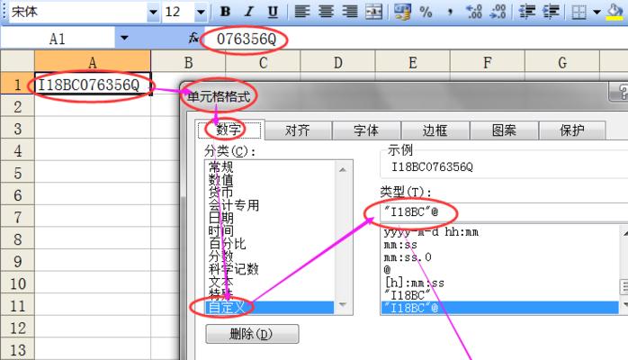Click the formula bar showing 076356Q
This screenshot has width=628, height=360.
click(x=416, y=39)
